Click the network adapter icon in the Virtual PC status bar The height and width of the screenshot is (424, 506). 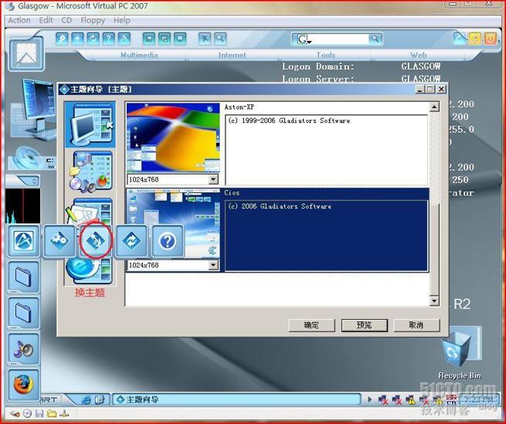(x=65, y=413)
